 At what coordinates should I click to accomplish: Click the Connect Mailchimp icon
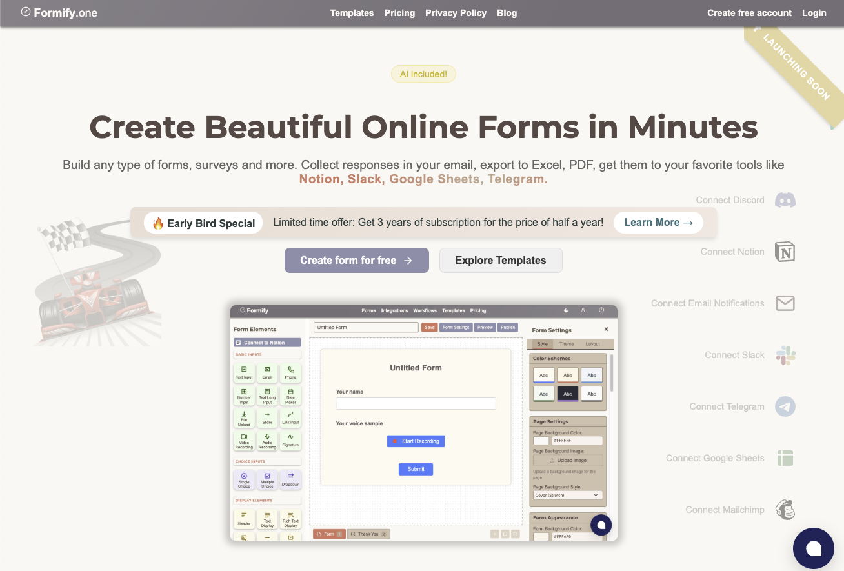(x=785, y=510)
